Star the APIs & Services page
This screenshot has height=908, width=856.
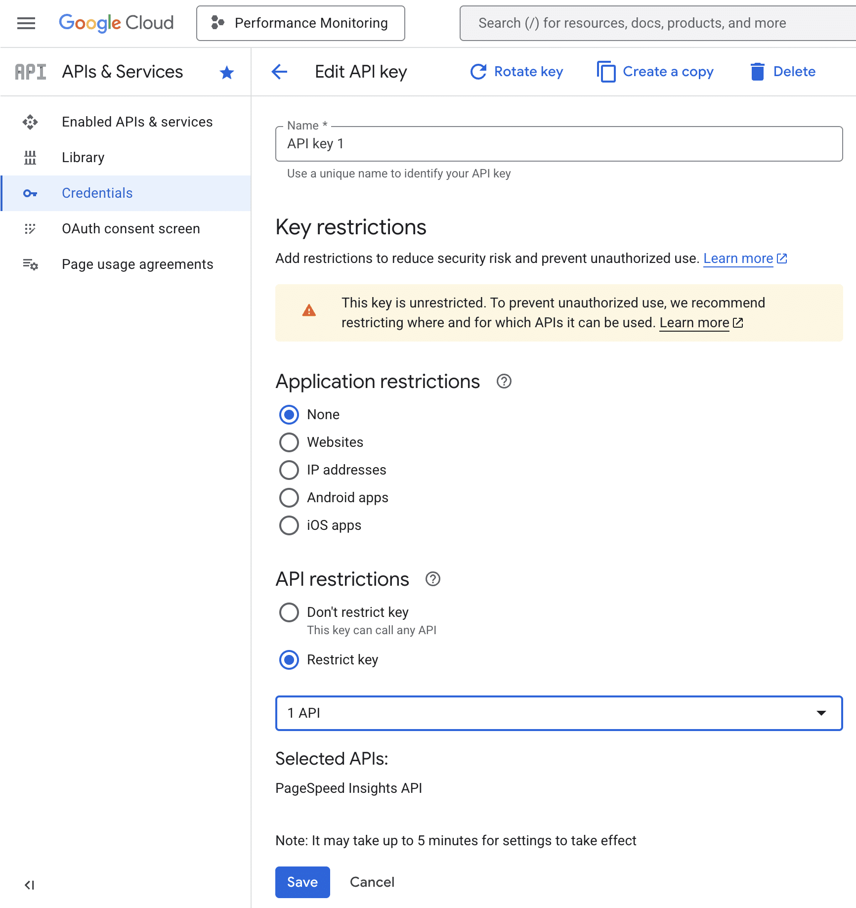click(226, 72)
